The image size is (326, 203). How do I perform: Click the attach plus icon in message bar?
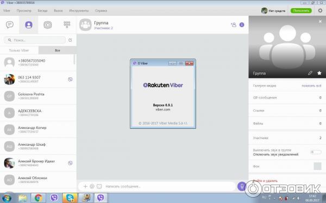tap(85, 186)
